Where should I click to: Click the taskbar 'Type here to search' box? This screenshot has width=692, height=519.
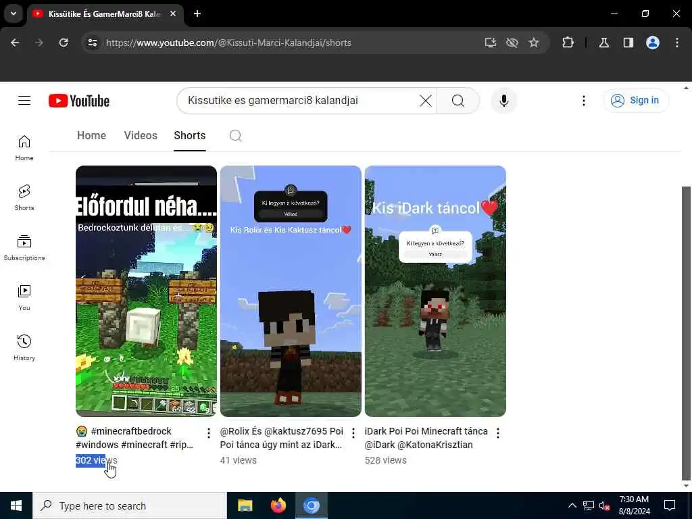130,505
